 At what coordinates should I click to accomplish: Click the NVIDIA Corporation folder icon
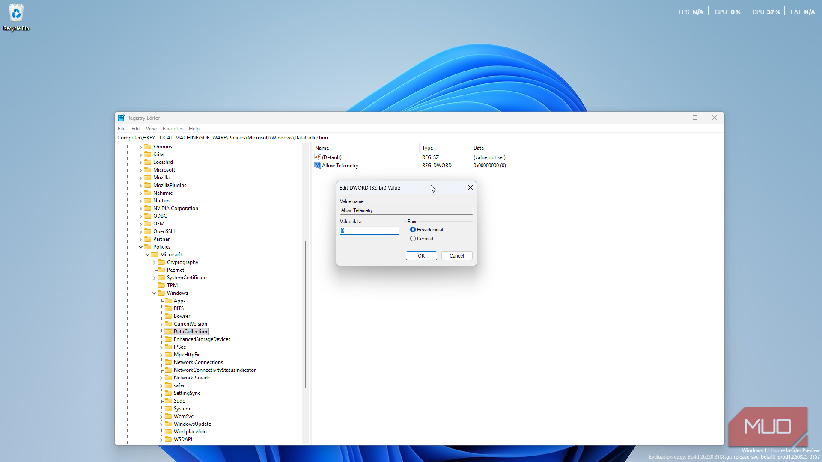148,208
